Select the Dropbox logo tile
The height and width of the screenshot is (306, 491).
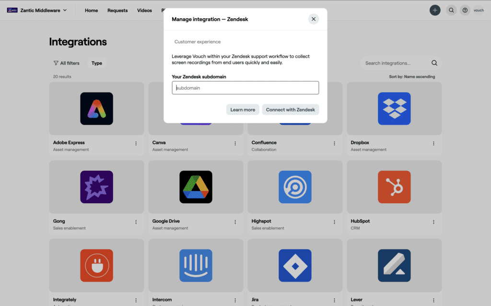click(x=394, y=109)
